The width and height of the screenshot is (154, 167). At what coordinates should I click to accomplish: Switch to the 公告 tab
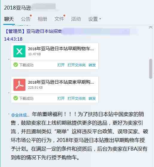point(26,19)
